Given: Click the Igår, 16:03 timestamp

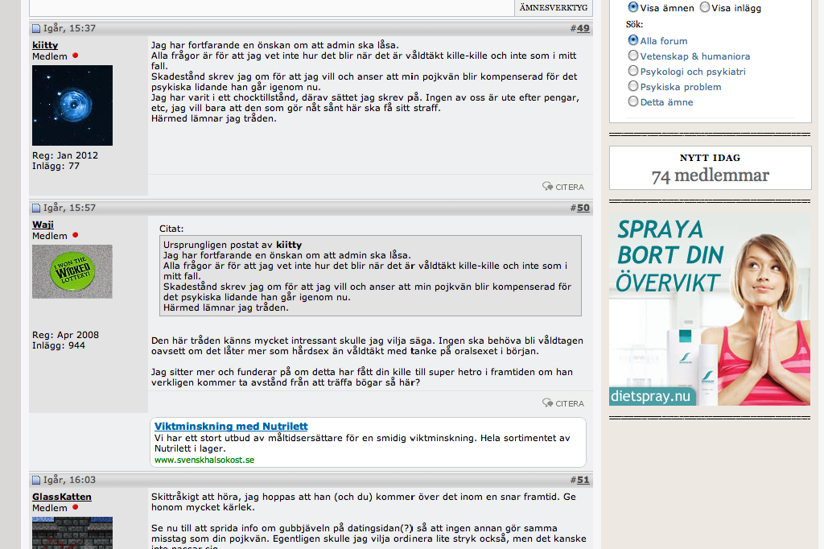Looking at the screenshot, I should 69,480.
